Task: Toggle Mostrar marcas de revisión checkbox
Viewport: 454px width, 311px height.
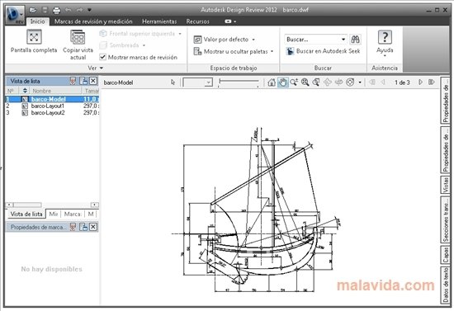Action: (x=102, y=57)
